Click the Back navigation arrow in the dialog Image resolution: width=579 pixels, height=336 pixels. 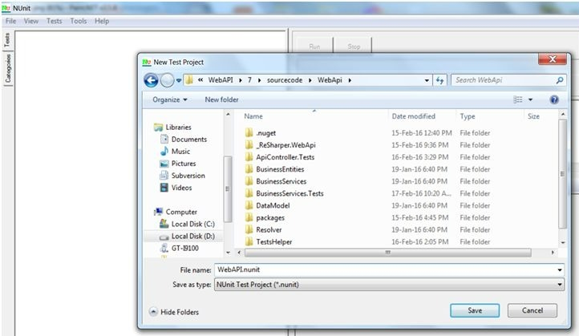click(x=151, y=80)
